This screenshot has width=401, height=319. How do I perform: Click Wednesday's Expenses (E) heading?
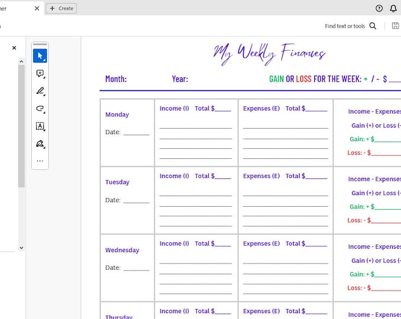click(x=261, y=243)
